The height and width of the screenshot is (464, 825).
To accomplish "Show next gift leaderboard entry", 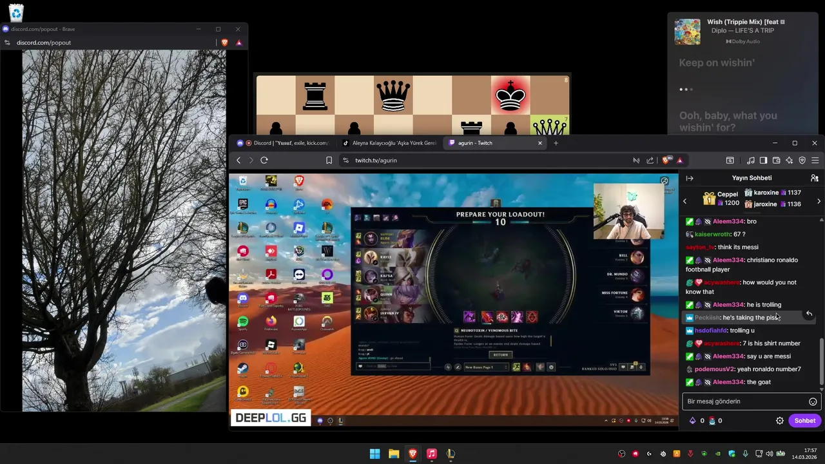I will point(819,202).
